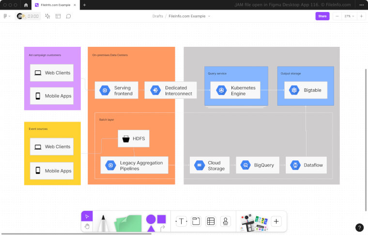This screenshot has width=368, height=236.
Task: Pick the Marker pen tool
Action: pos(103,223)
